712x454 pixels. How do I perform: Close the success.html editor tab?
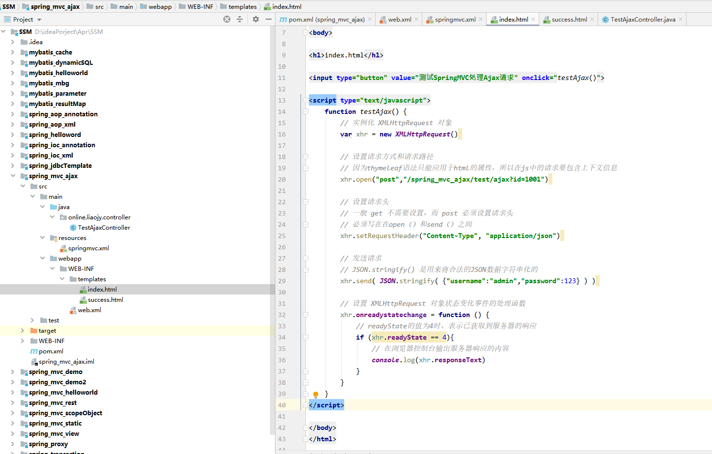(x=592, y=20)
